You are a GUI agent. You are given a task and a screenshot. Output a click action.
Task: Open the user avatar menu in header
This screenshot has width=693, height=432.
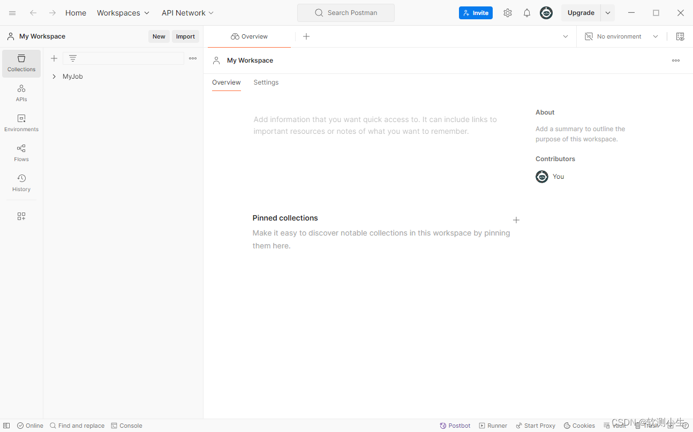point(546,13)
